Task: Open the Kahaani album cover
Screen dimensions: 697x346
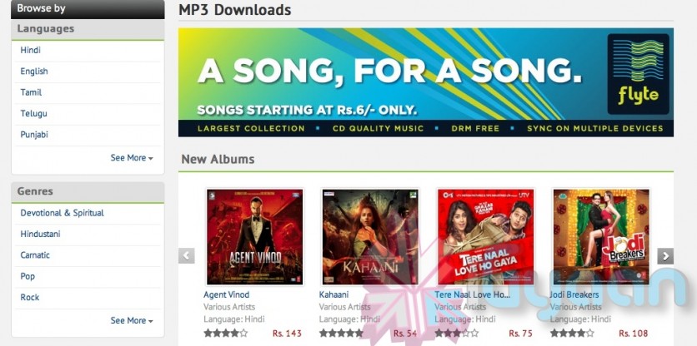Action: tap(370, 237)
